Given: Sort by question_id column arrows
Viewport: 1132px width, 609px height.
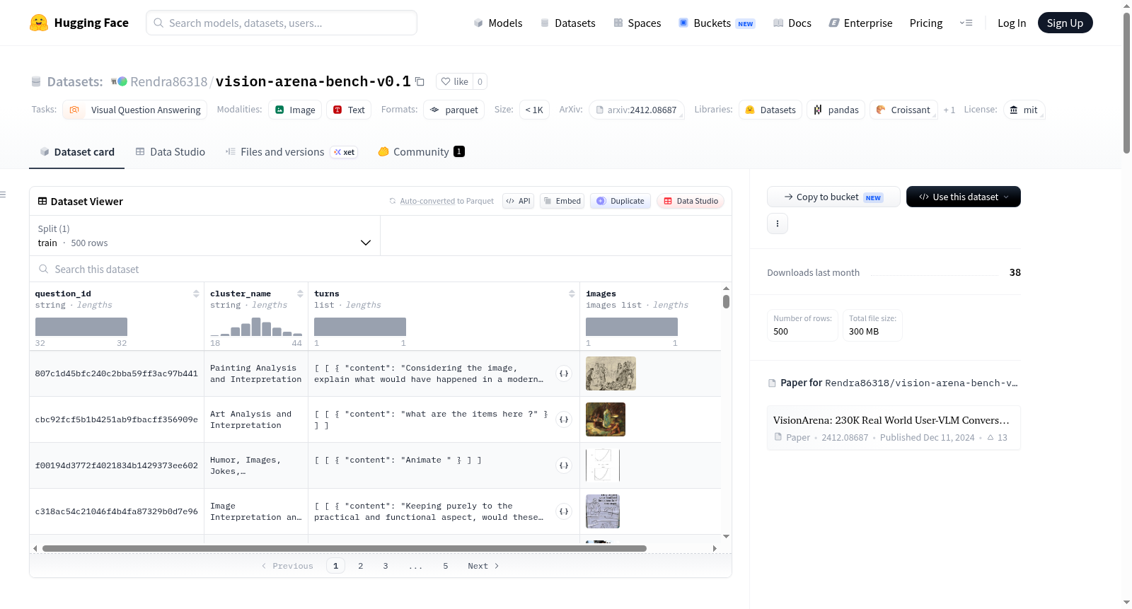Looking at the screenshot, I should (x=196, y=294).
